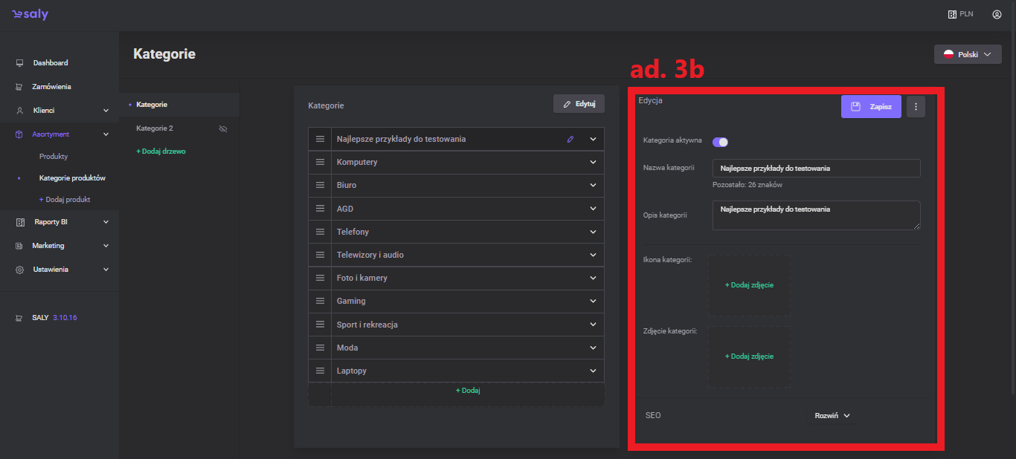Click the pencil icon on Najlepsze przykłady row
1016x459 pixels.
click(570, 139)
